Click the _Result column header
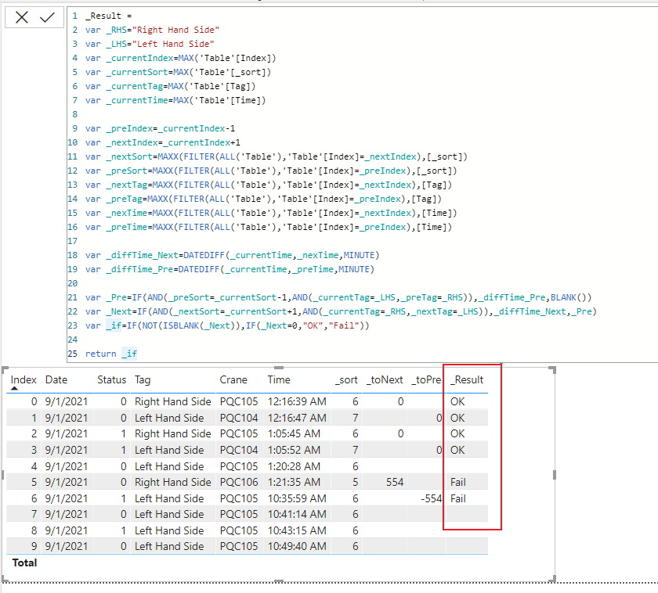Screen dimensions: 658x593 tap(467, 379)
